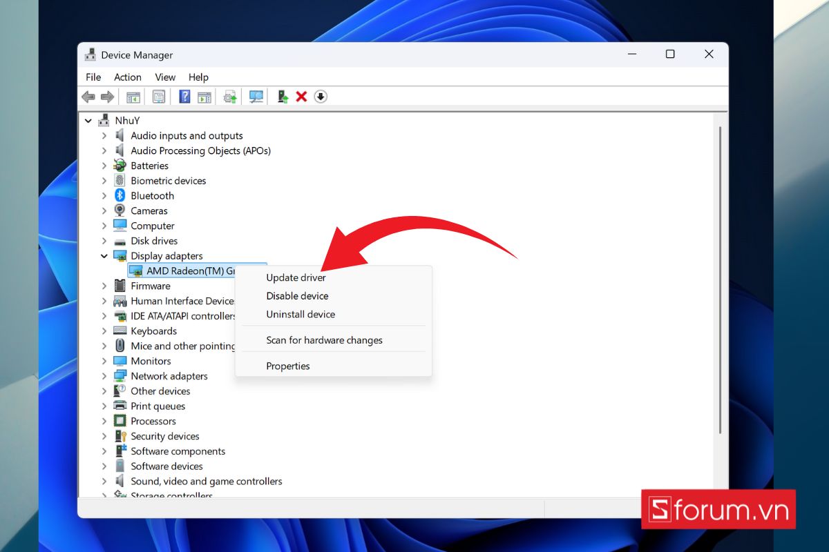Choose Update driver from context menu

coord(296,277)
